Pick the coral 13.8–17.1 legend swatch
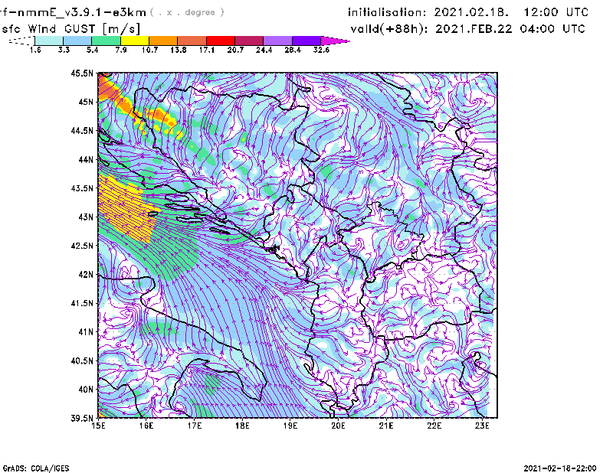Screen dimensions: 613x473 point(192,41)
